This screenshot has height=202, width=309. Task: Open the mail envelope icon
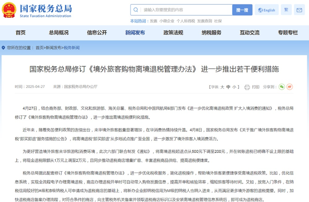point(299,10)
